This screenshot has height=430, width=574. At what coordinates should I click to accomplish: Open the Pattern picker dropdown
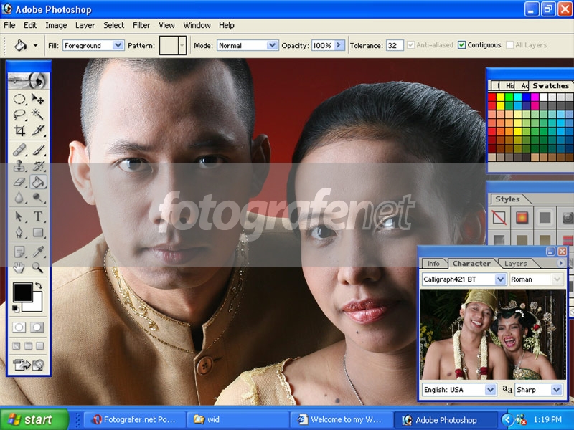[182, 45]
